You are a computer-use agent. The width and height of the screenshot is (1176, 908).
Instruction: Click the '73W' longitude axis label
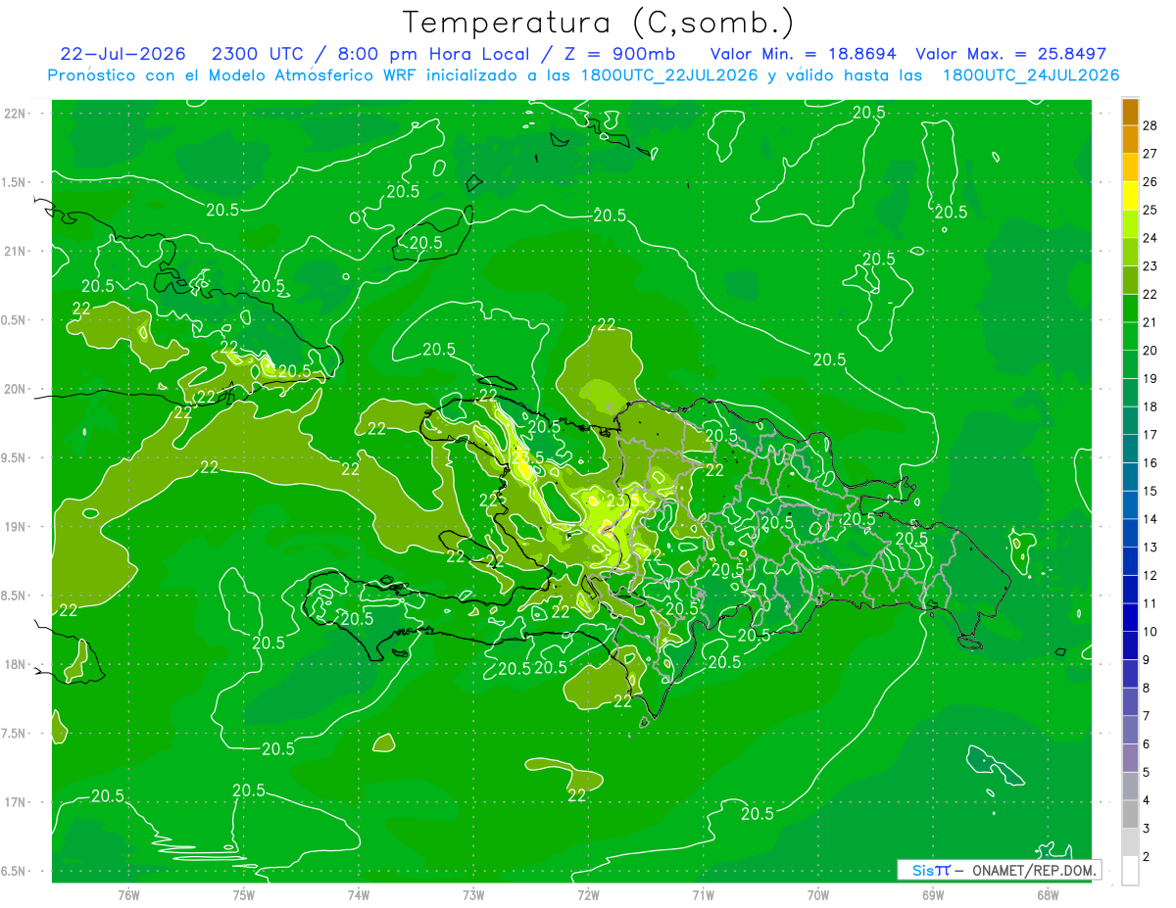(473, 894)
